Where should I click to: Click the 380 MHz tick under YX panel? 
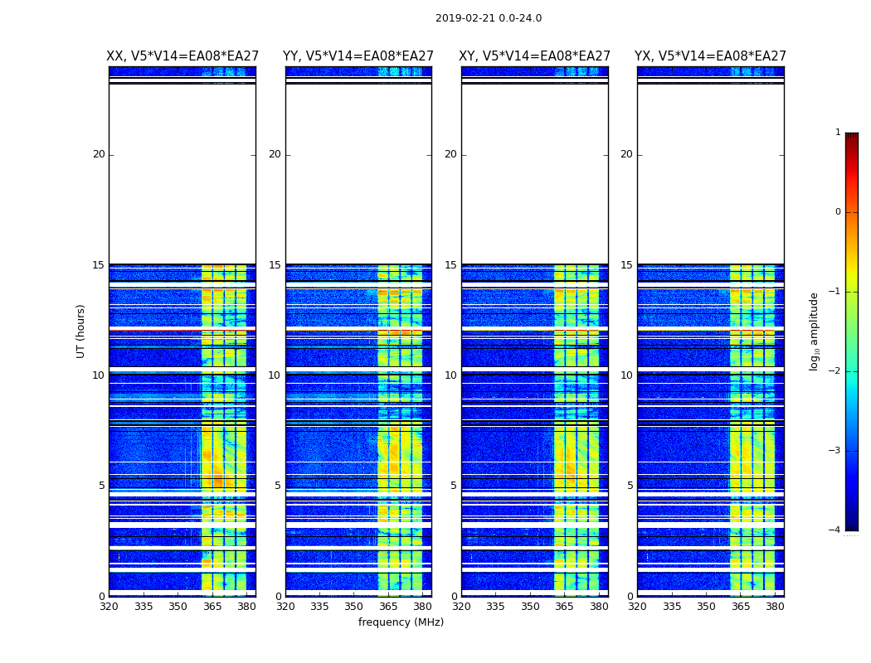pyautogui.click(x=775, y=607)
